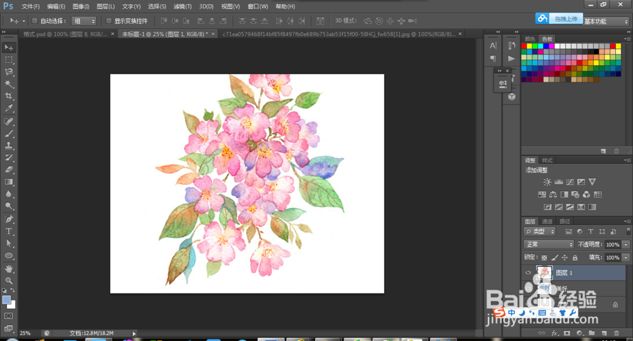Image resolution: width=633 pixels, height=341 pixels.
Task: Toggle lock position icon
Action: [565, 257]
